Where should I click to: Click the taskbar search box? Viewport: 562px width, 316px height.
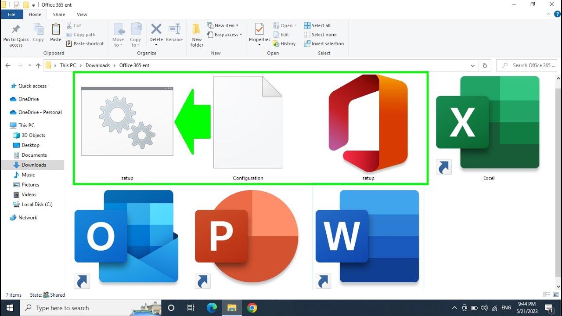coord(90,308)
